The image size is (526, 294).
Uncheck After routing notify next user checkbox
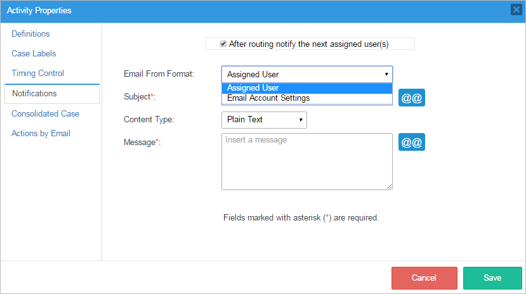coord(223,44)
